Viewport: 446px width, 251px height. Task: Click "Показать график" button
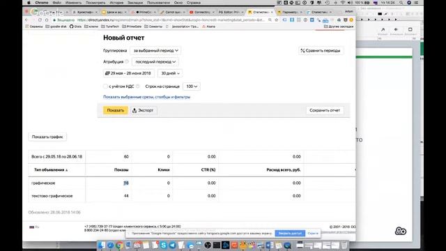tap(47, 137)
